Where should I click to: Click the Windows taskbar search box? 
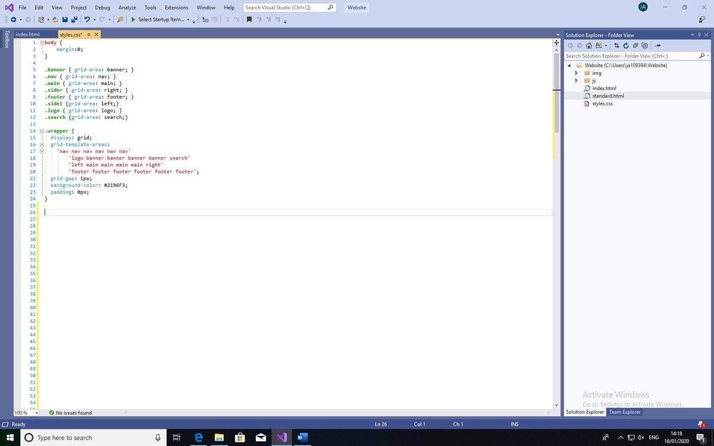click(93, 438)
